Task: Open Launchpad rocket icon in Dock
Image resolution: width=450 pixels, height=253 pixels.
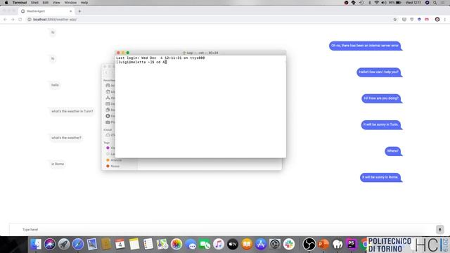Action: (x=64, y=244)
